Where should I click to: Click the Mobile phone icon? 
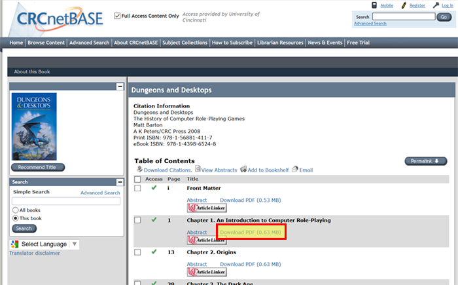click(374, 5)
